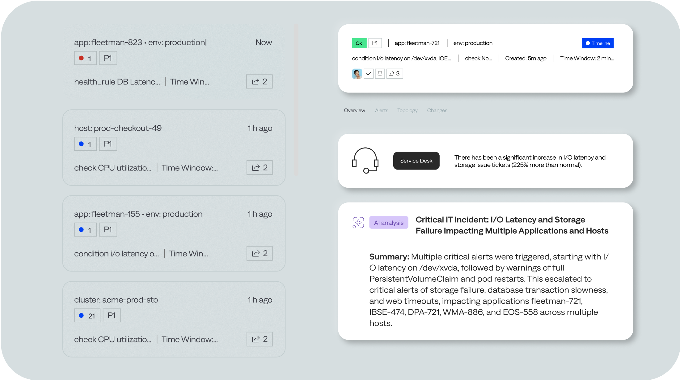Click the 'Now' timestamp on fleetman-823

tap(264, 43)
